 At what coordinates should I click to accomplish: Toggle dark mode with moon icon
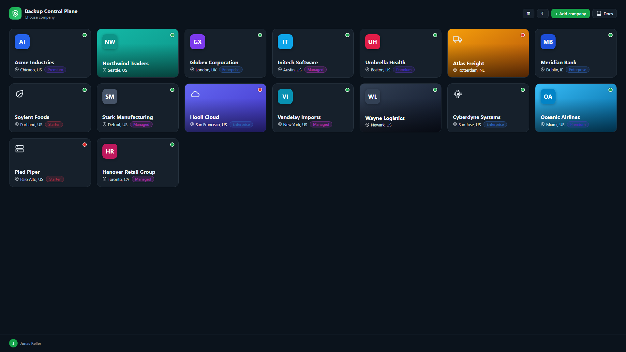coord(543,13)
